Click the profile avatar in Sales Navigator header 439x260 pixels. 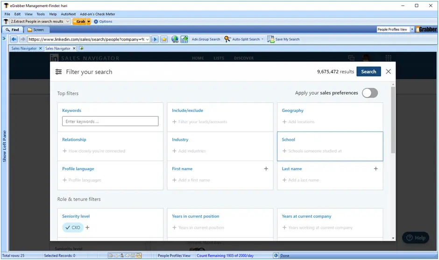[x=366, y=58]
